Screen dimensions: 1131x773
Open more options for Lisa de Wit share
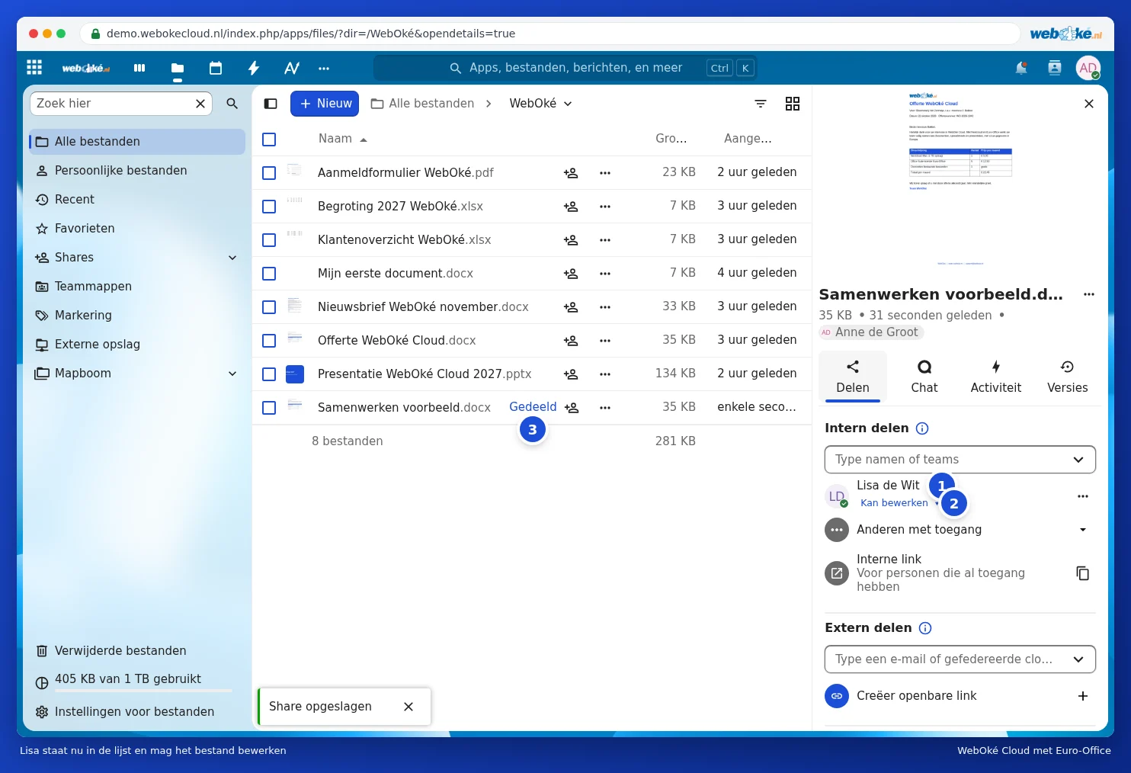(1083, 496)
